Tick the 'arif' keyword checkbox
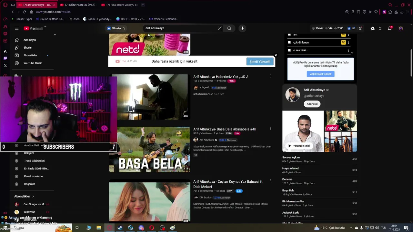The width and height of the screenshot is (413, 232). point(289,35)
